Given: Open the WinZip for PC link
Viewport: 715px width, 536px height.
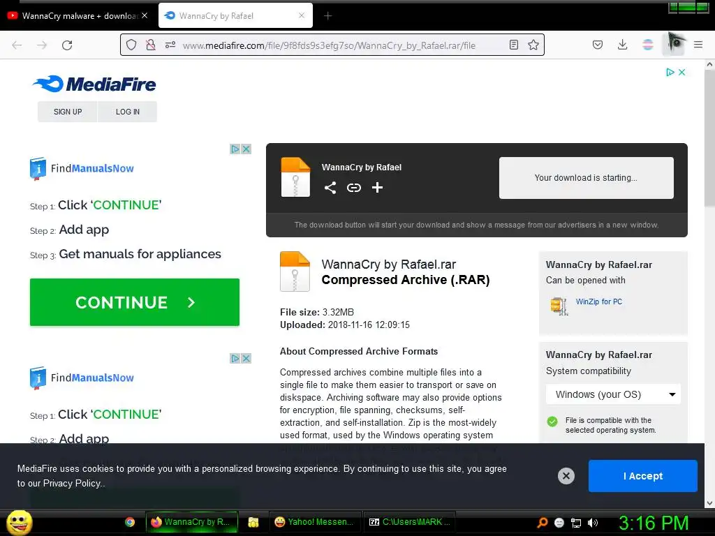Looking at the screenshot, I should pos(598,301).
